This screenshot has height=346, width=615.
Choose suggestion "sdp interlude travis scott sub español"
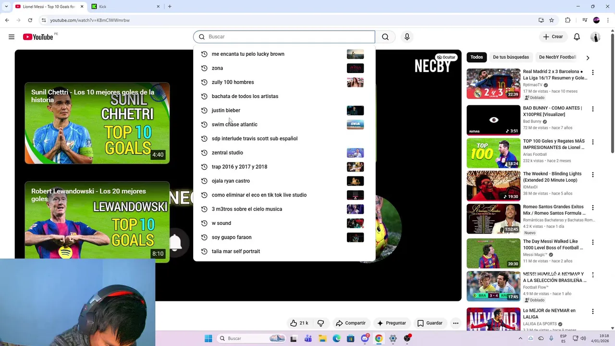(x=284, y=138)
